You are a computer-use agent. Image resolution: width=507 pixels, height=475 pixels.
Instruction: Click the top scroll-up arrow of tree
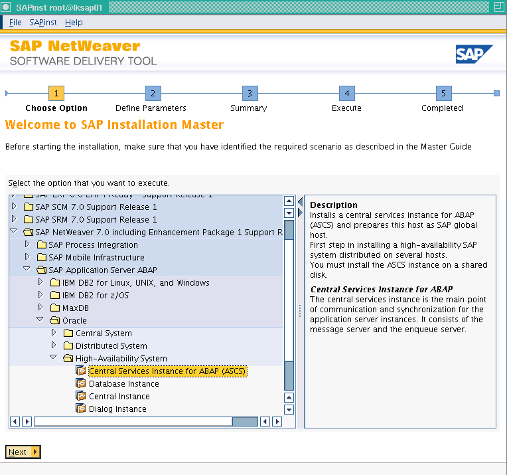click(x=289, y=201)
